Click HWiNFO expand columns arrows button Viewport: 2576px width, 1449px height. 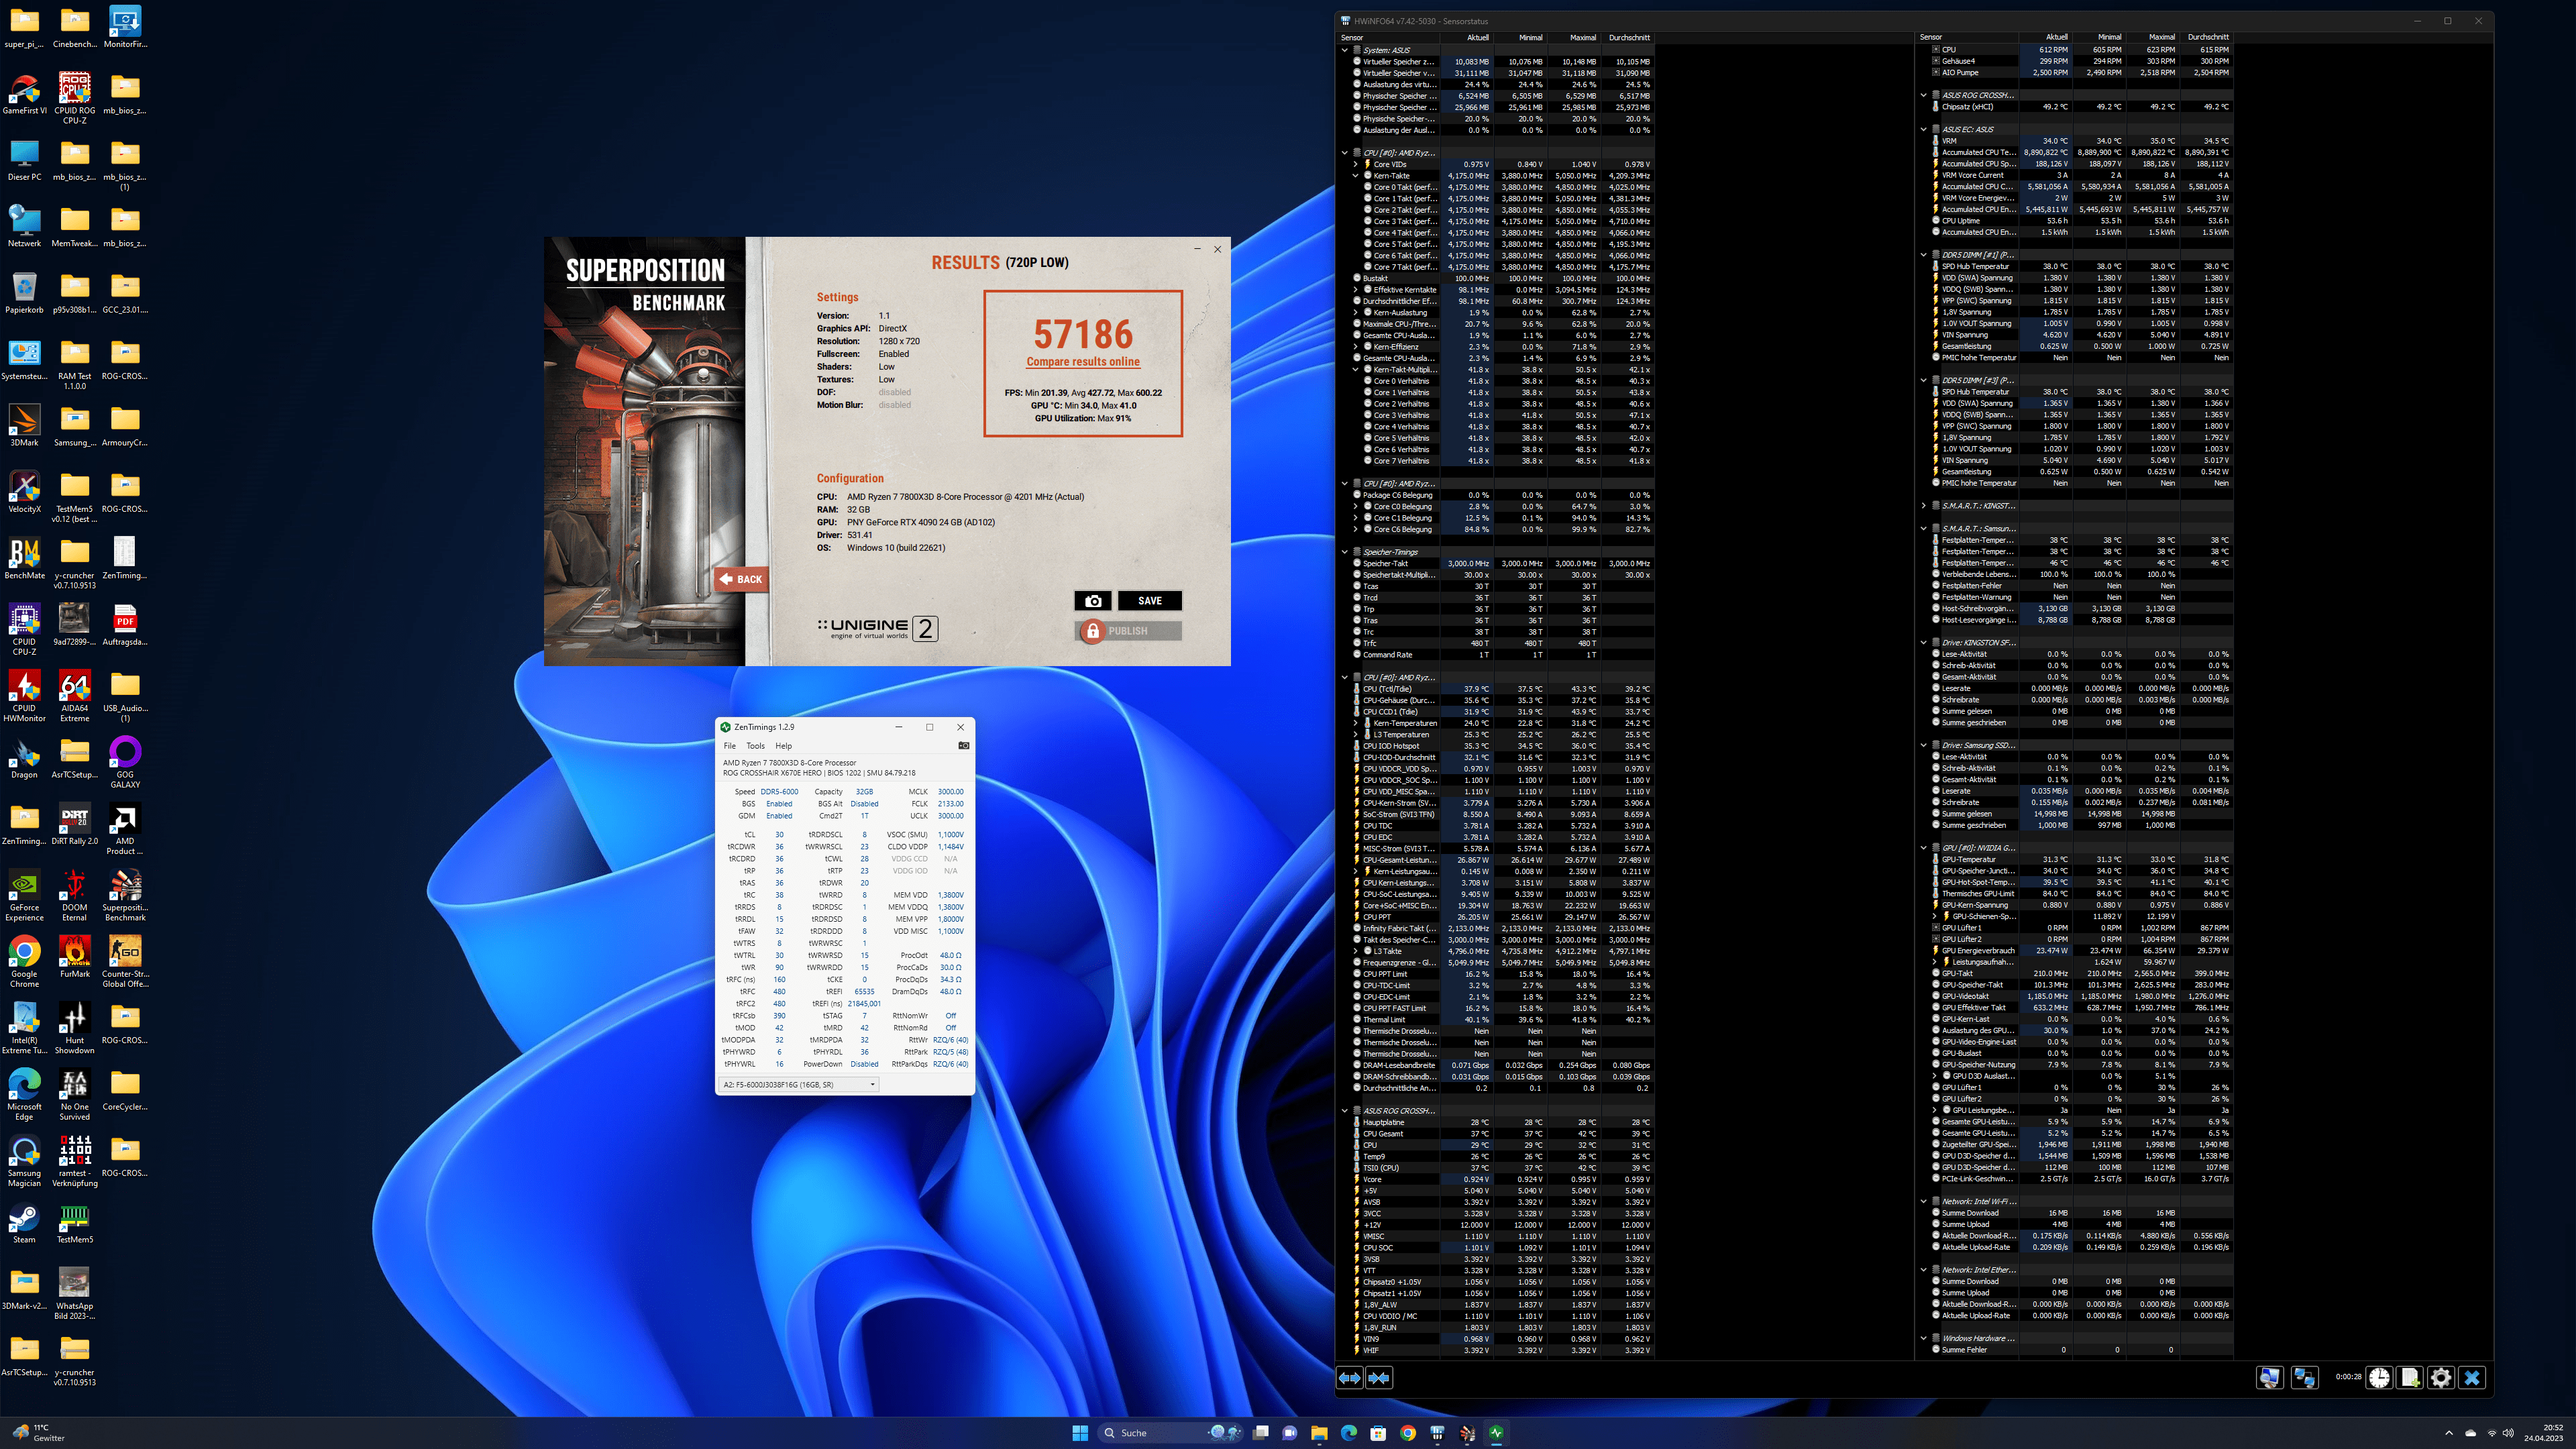coord(1349,1378)
